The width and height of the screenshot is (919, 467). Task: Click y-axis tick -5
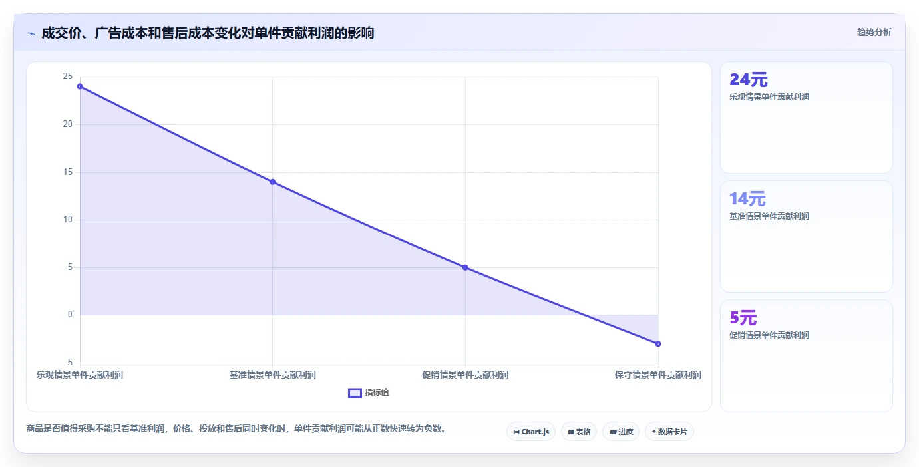click(x=67, y=363)
